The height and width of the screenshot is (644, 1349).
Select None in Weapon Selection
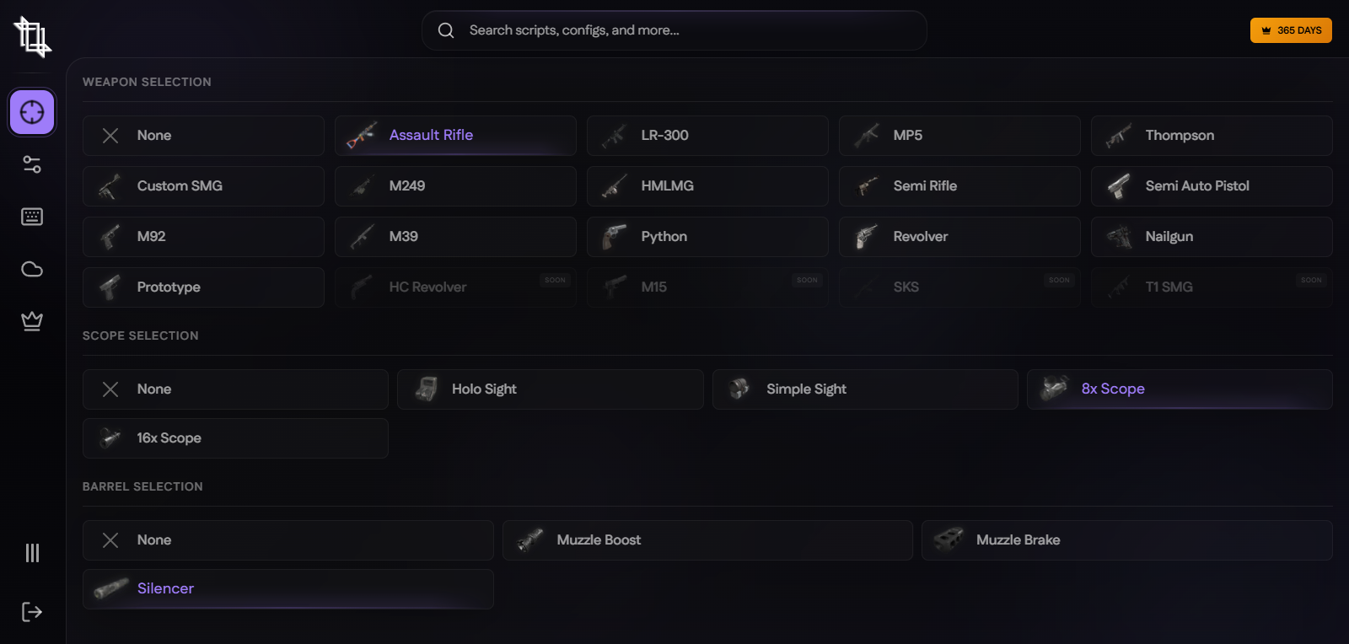(x=203, y=136)
